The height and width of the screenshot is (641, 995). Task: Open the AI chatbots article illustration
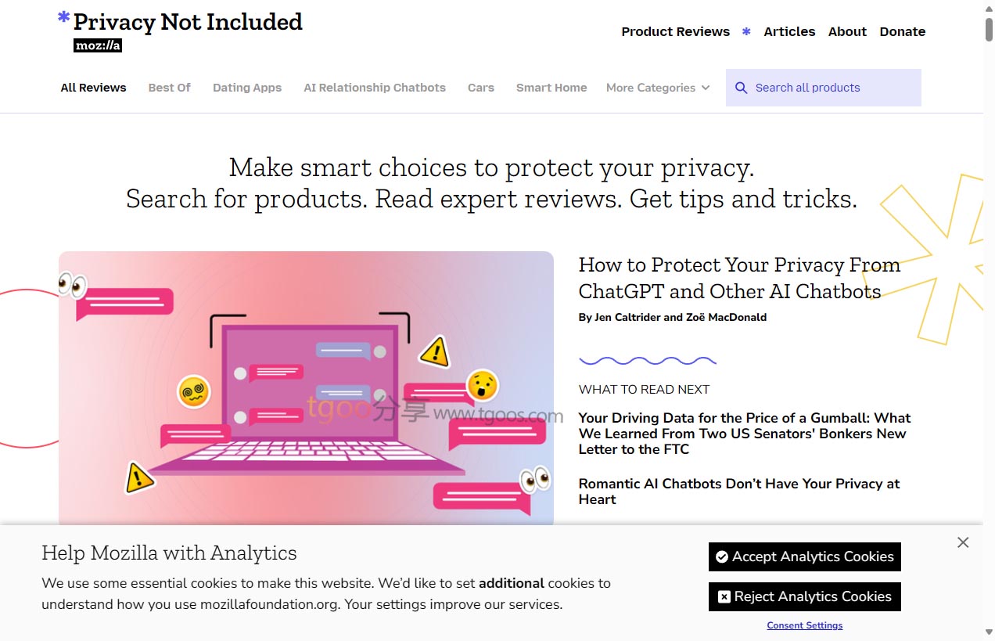(x=306, y=388)
